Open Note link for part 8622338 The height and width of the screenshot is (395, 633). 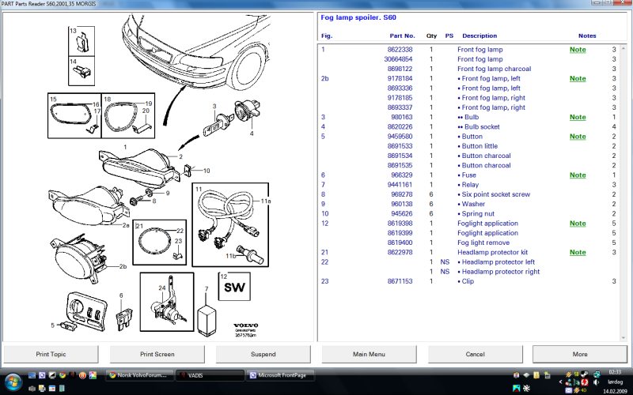tap(578, 50)
